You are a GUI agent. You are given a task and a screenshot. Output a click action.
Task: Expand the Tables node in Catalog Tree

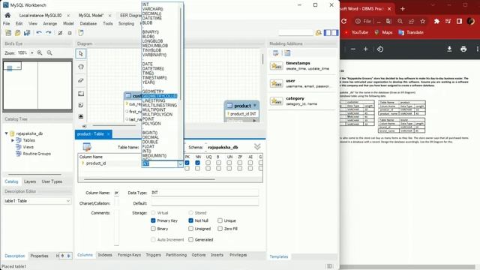click(13, 140)
